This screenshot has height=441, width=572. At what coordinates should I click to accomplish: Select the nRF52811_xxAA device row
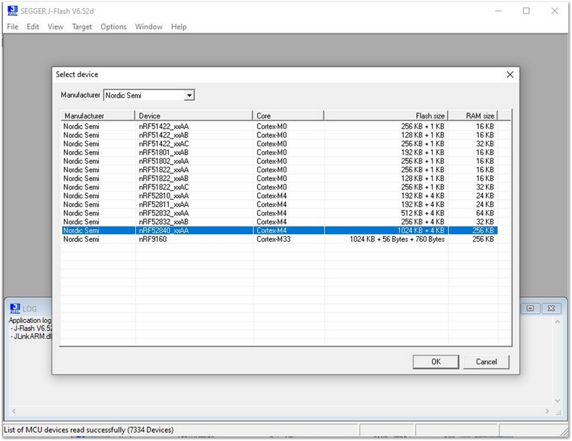(x=279, y=205)
